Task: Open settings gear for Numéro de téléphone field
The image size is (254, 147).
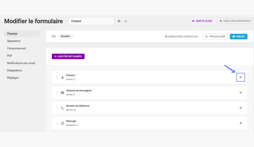Action: click(241, 108)
